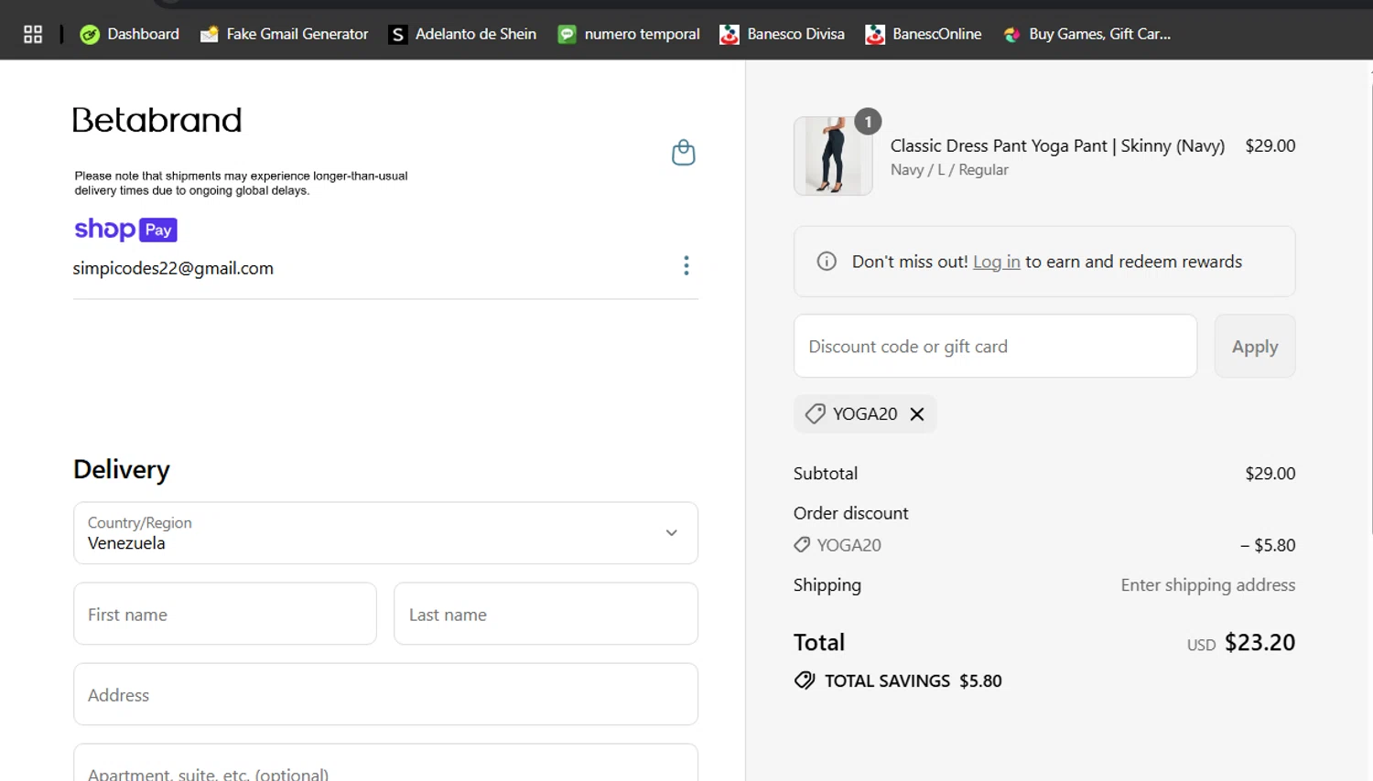Viewport: 1373px width, 781px height.
Task: Open the shopping bag cart icon
Action: click(684, 152)
